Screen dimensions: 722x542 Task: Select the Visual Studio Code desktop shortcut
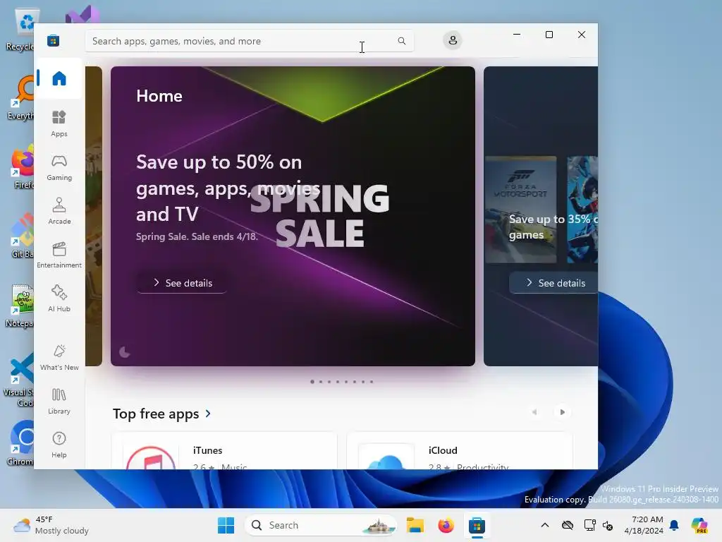point(19,380)
